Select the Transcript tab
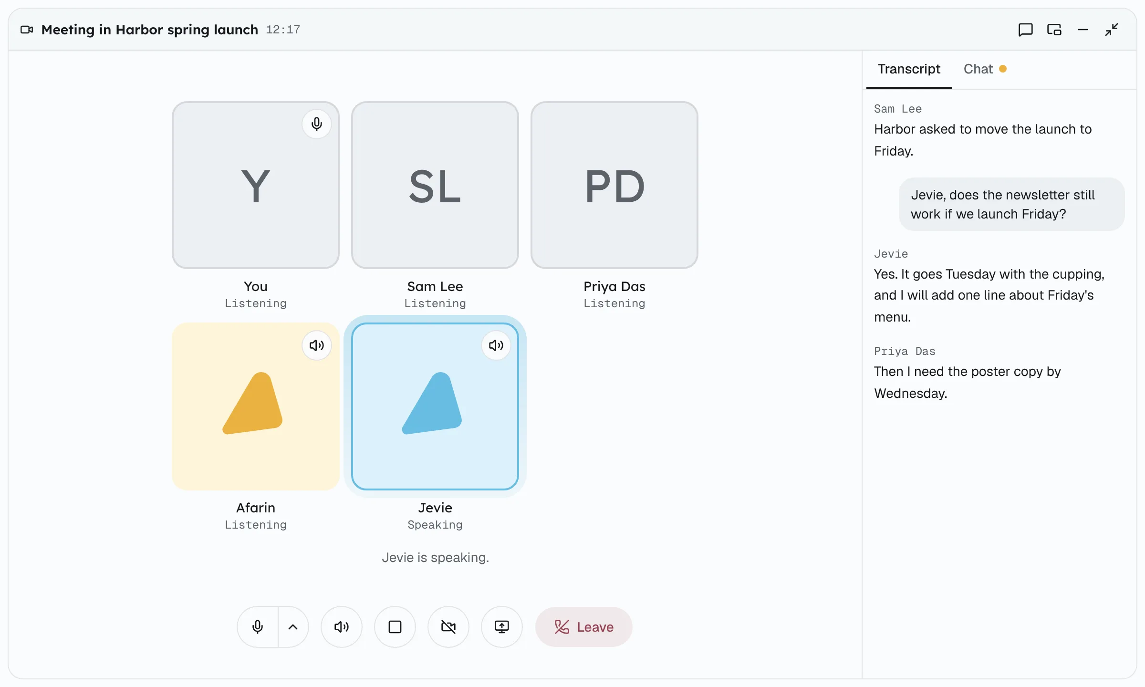The width and height of the screenshot is (1145, 687). (909, 69)
